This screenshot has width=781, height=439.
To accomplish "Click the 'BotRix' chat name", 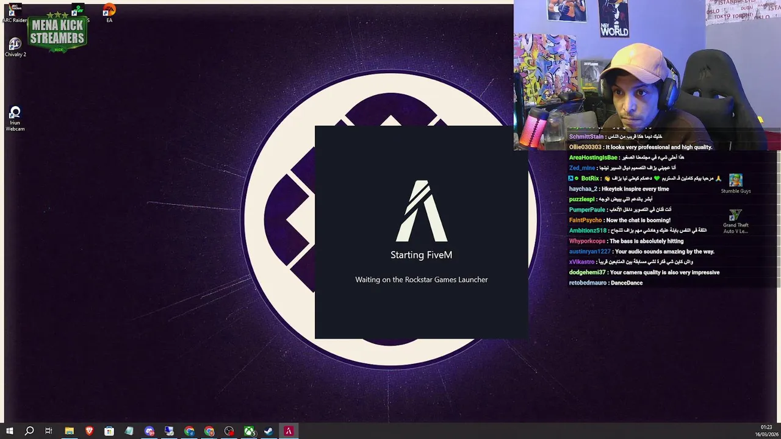I will click(x=590, y=178).
